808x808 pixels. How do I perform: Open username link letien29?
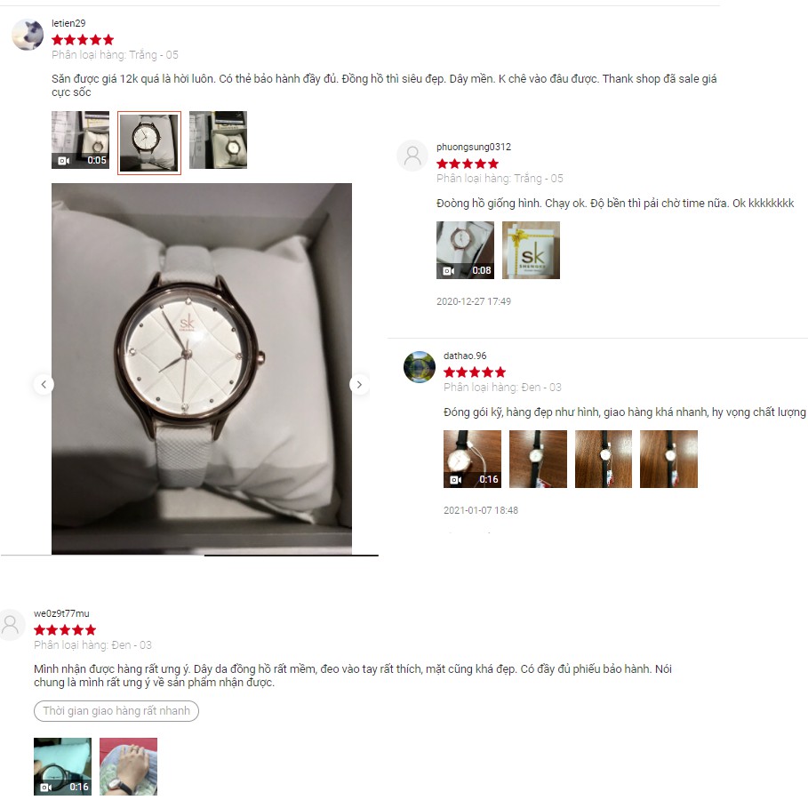coord(68,23)
